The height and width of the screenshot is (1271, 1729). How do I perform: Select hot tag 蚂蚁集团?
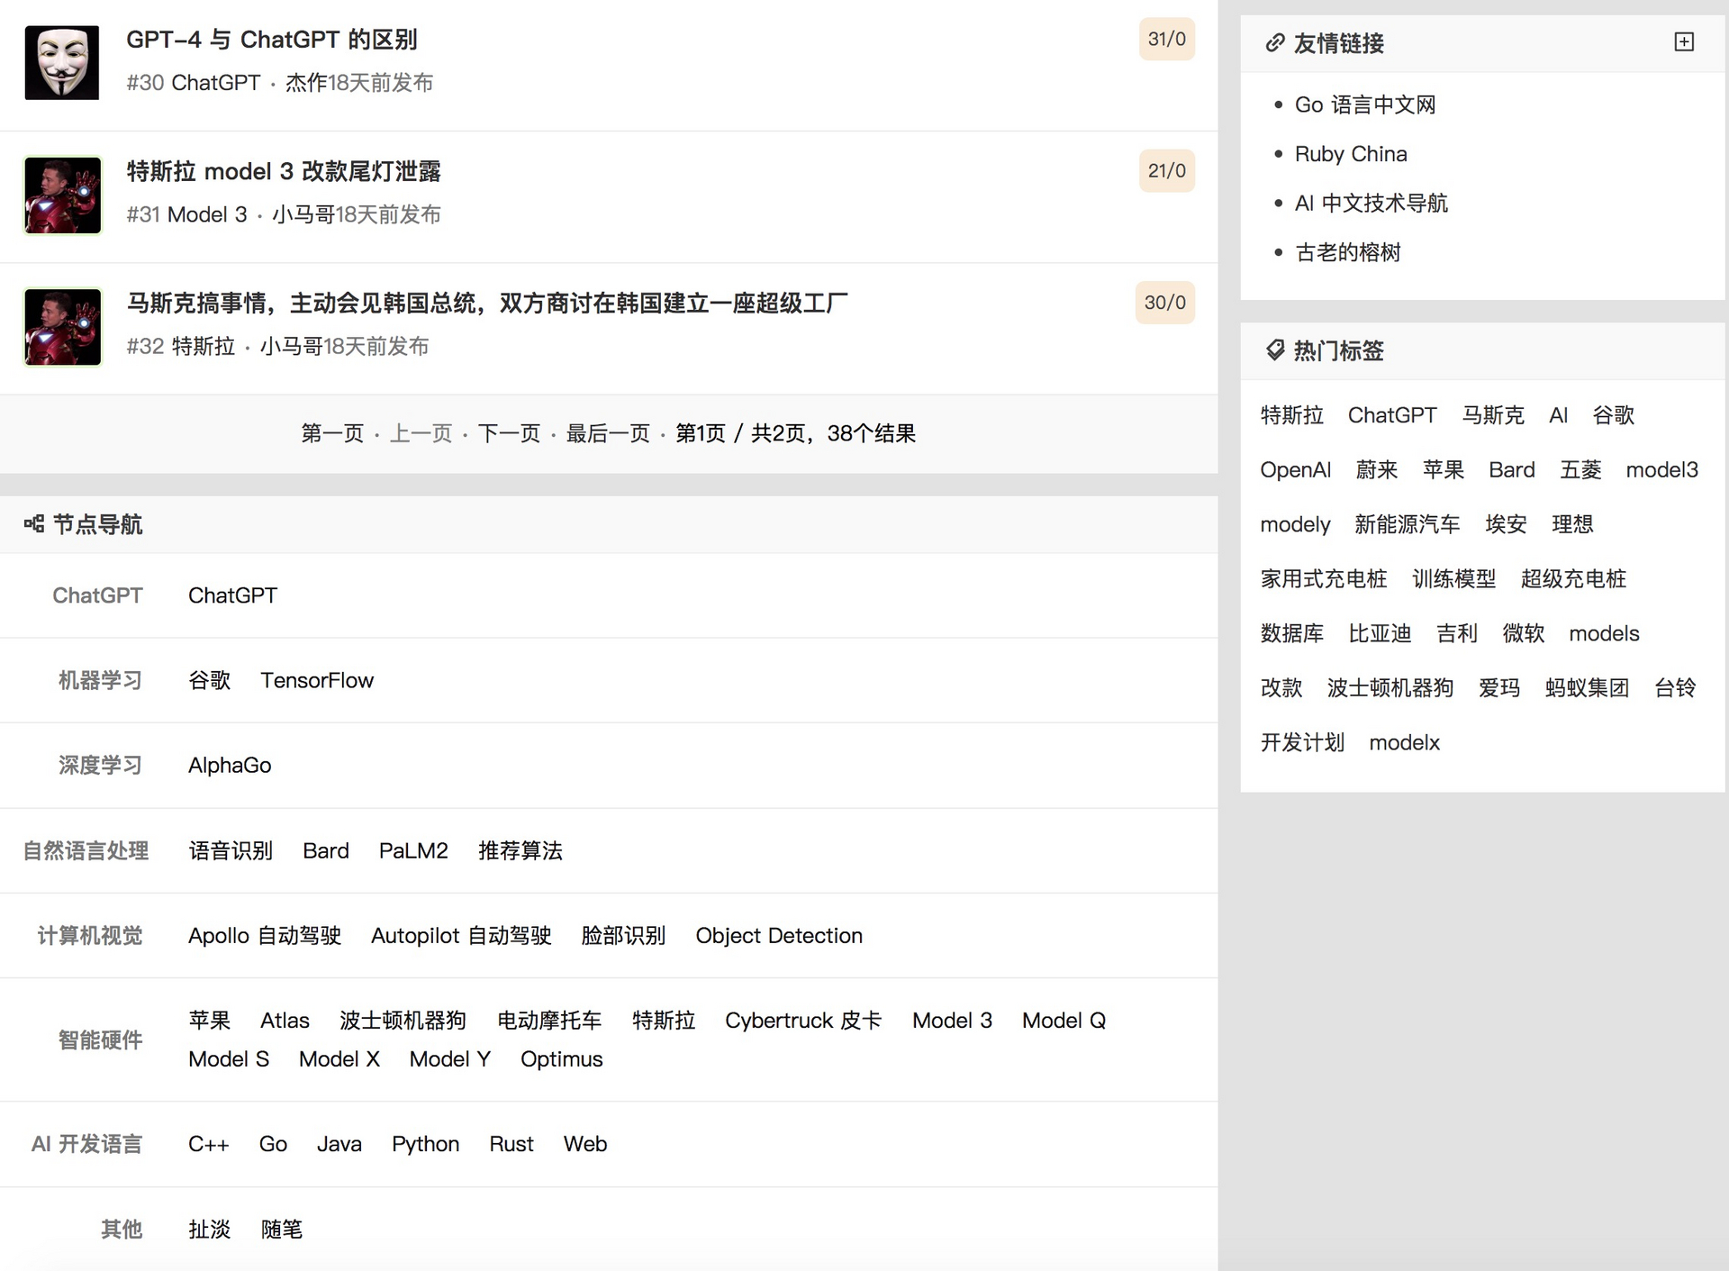[1587, 688]
